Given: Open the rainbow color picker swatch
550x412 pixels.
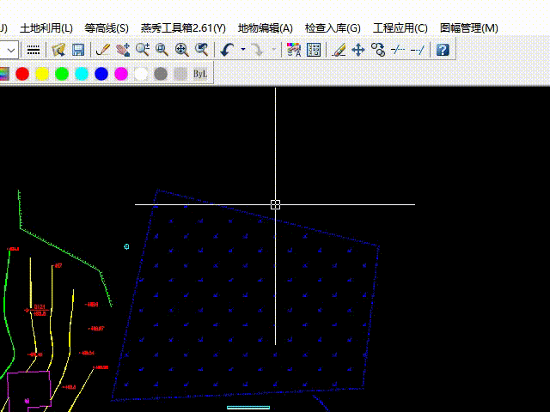Looking at the screenshot, I should click(x=4, y=74).
